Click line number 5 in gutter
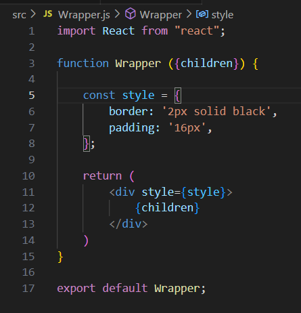Screen dimensions: 301x313 32,96
